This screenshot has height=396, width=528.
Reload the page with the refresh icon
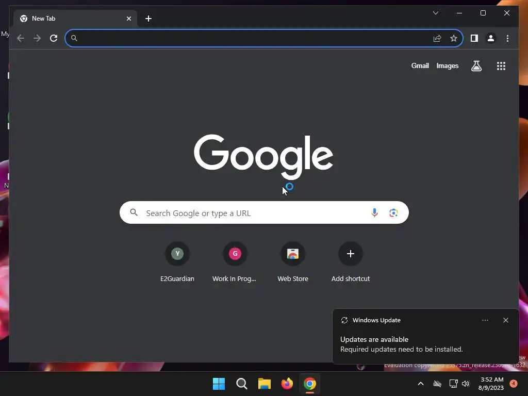[54, 38]
